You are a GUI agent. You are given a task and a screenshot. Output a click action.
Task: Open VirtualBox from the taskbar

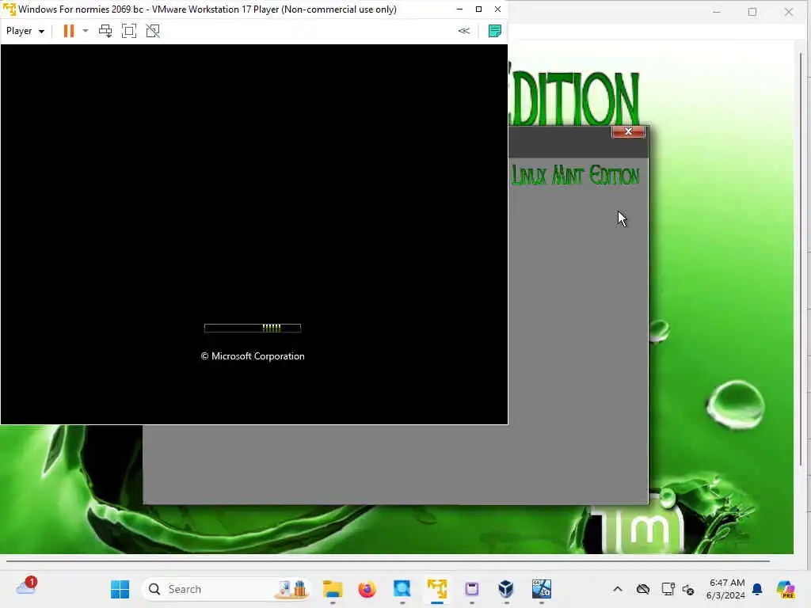506,589
